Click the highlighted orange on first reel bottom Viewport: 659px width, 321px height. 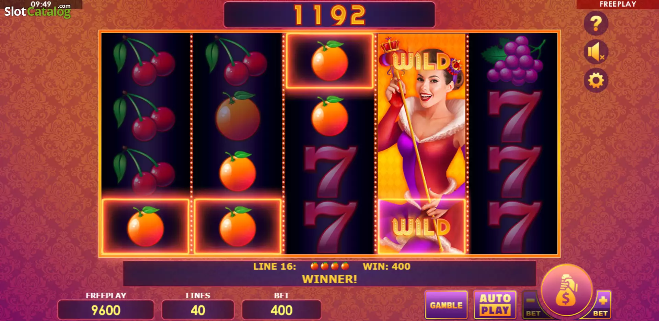click(146, 226)
